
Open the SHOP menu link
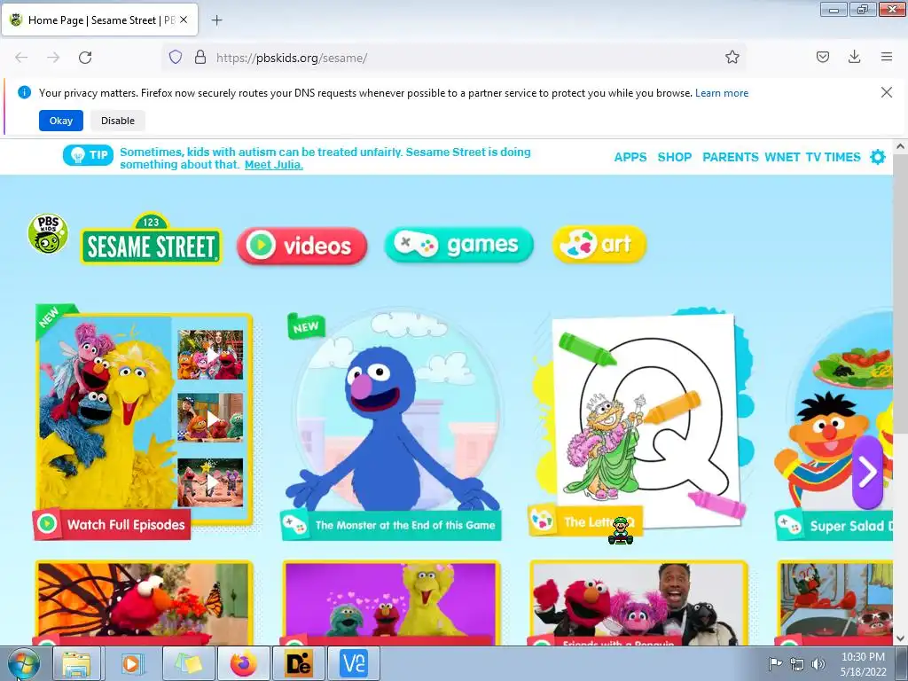pyautogui.click(x=675, y=157)
